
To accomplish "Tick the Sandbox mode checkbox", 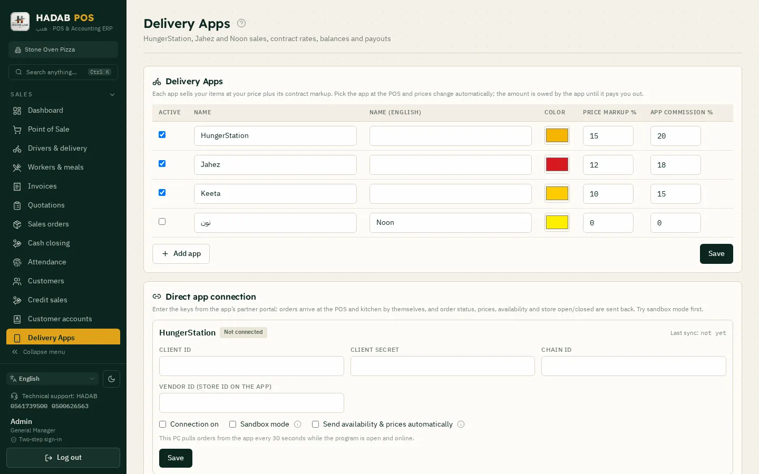I will click(233, 424).
